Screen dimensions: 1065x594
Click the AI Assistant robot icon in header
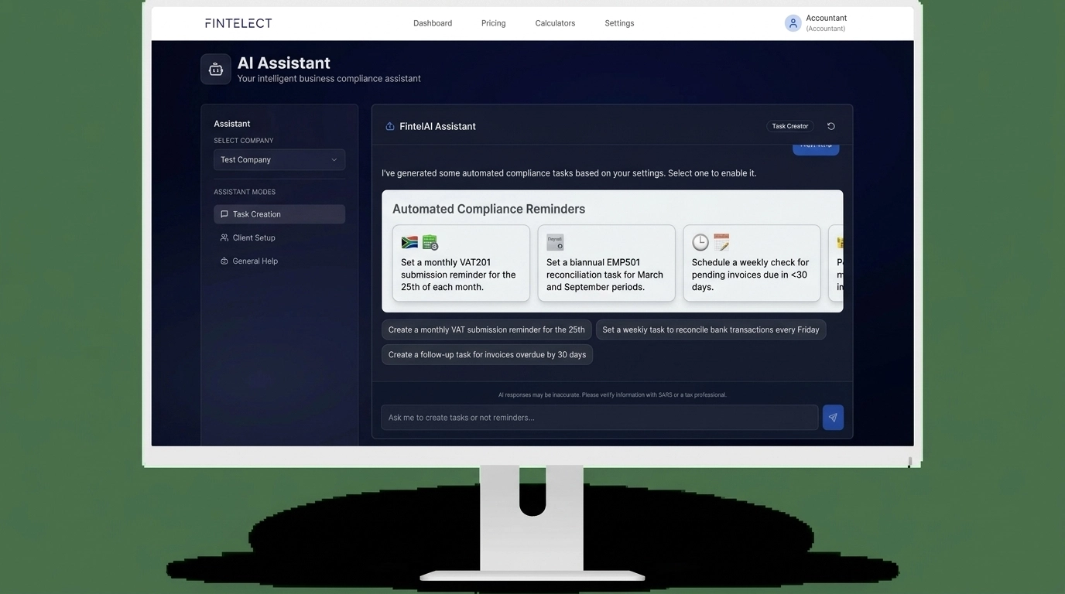pyautogui.click(x=215, y=68)
